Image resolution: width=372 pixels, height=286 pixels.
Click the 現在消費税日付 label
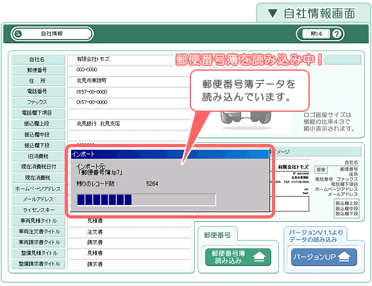pyautogui.click(x=38, y=167)
